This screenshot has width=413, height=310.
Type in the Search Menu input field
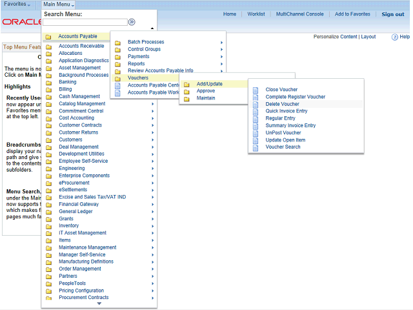[x=85, y=22]
